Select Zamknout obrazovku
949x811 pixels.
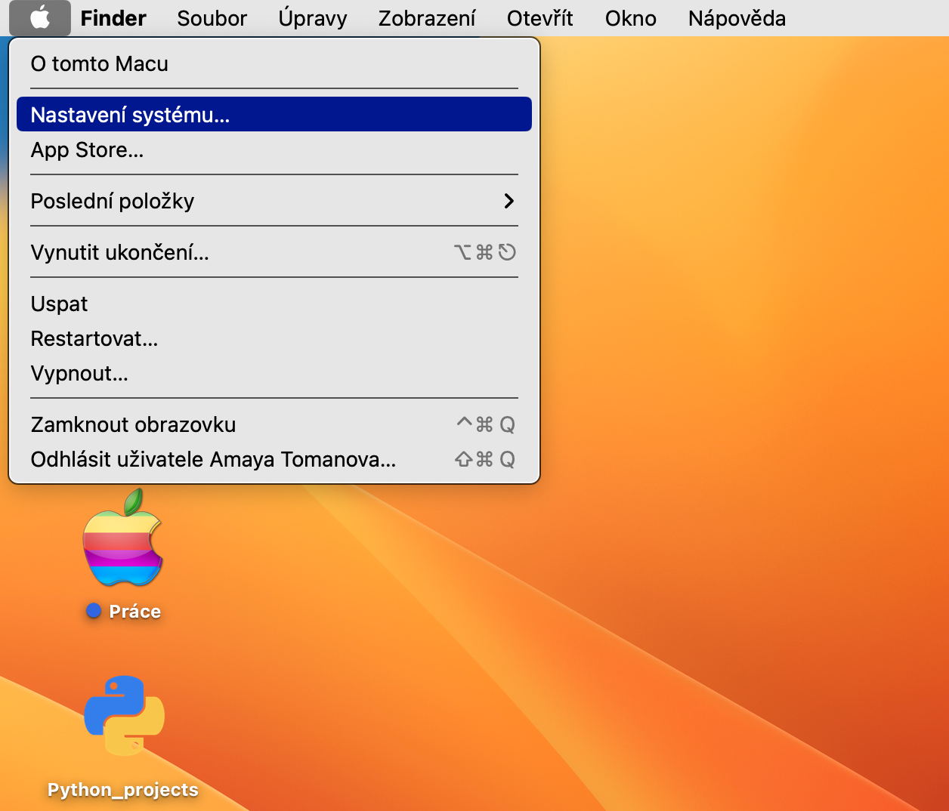click(274, 424)
